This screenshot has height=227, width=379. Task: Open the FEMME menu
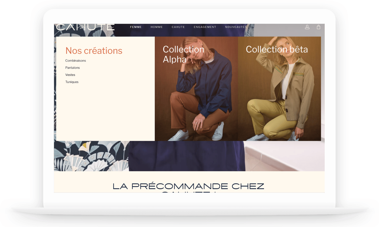click(136, 27)
